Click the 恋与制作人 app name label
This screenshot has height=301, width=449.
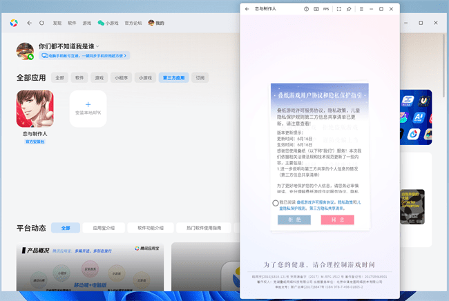pos(35,134)
